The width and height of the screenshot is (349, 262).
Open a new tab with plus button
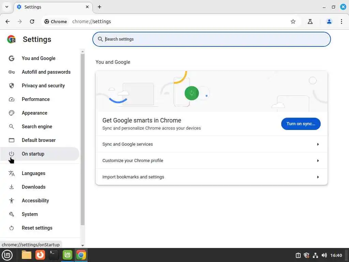tap(100, 7)
